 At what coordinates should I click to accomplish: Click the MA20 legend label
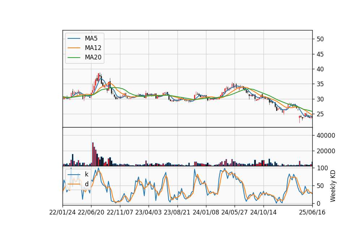point(93,57)
